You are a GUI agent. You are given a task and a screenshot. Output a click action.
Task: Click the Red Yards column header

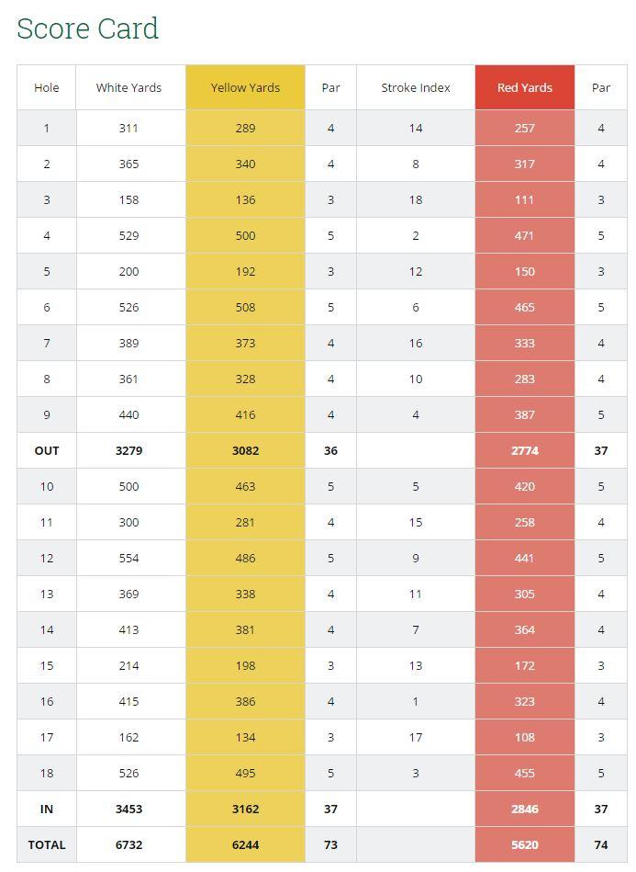[x=524, y=88]
